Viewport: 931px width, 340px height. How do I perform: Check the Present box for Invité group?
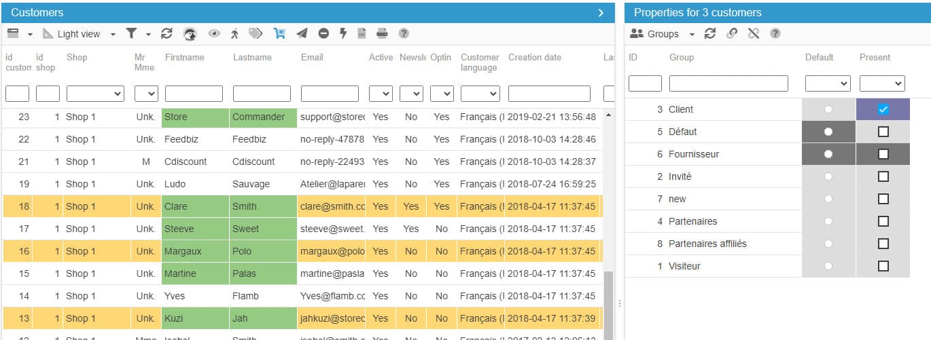[x=883, y=176]
